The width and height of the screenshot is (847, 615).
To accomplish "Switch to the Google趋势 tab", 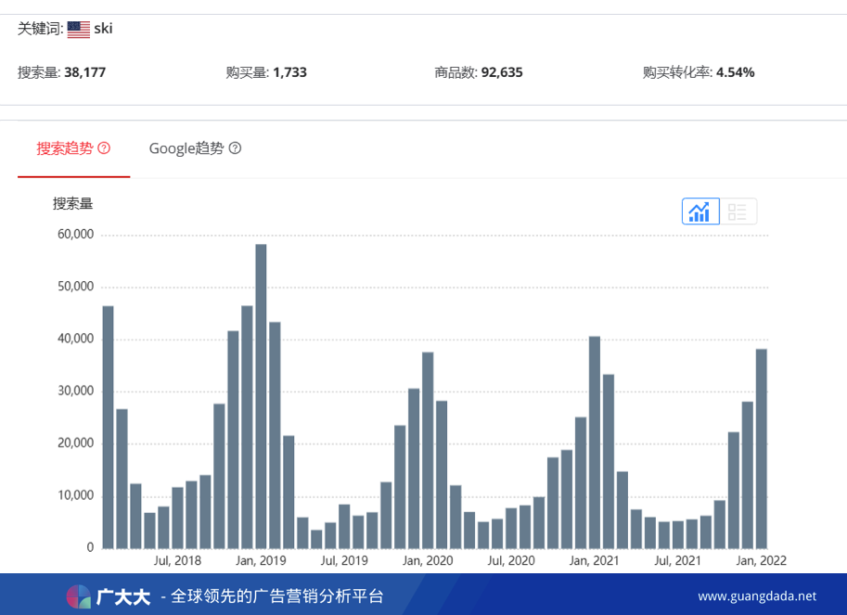I will point(186,148).
